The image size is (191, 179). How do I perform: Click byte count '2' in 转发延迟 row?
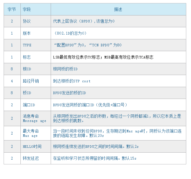12,158
